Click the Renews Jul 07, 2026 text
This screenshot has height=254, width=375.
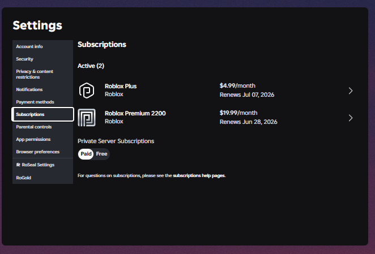point(247,95)
